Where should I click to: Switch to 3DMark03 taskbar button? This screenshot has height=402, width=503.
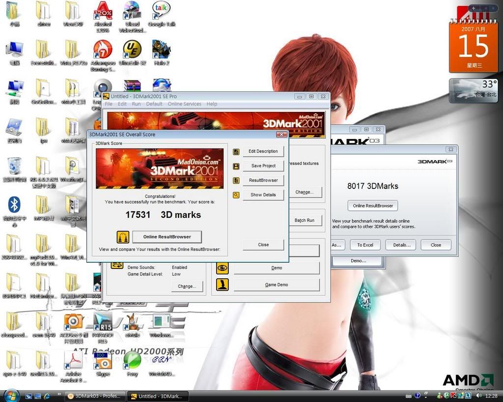click(95, 396)
